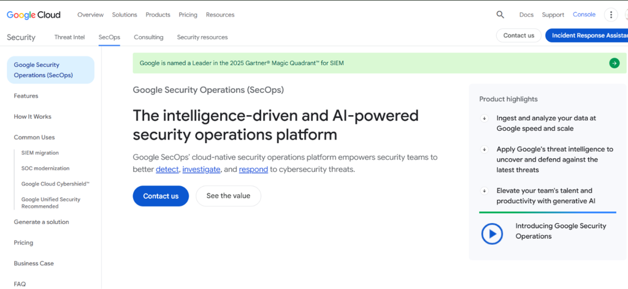Jump to Generate a solution in the sidebar

41,222
